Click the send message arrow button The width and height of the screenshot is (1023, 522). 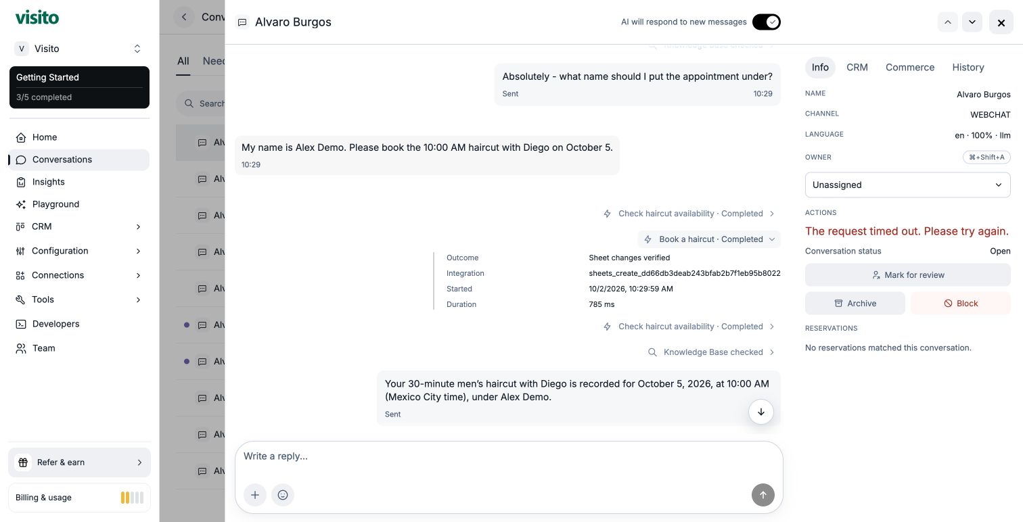(763, 495)
